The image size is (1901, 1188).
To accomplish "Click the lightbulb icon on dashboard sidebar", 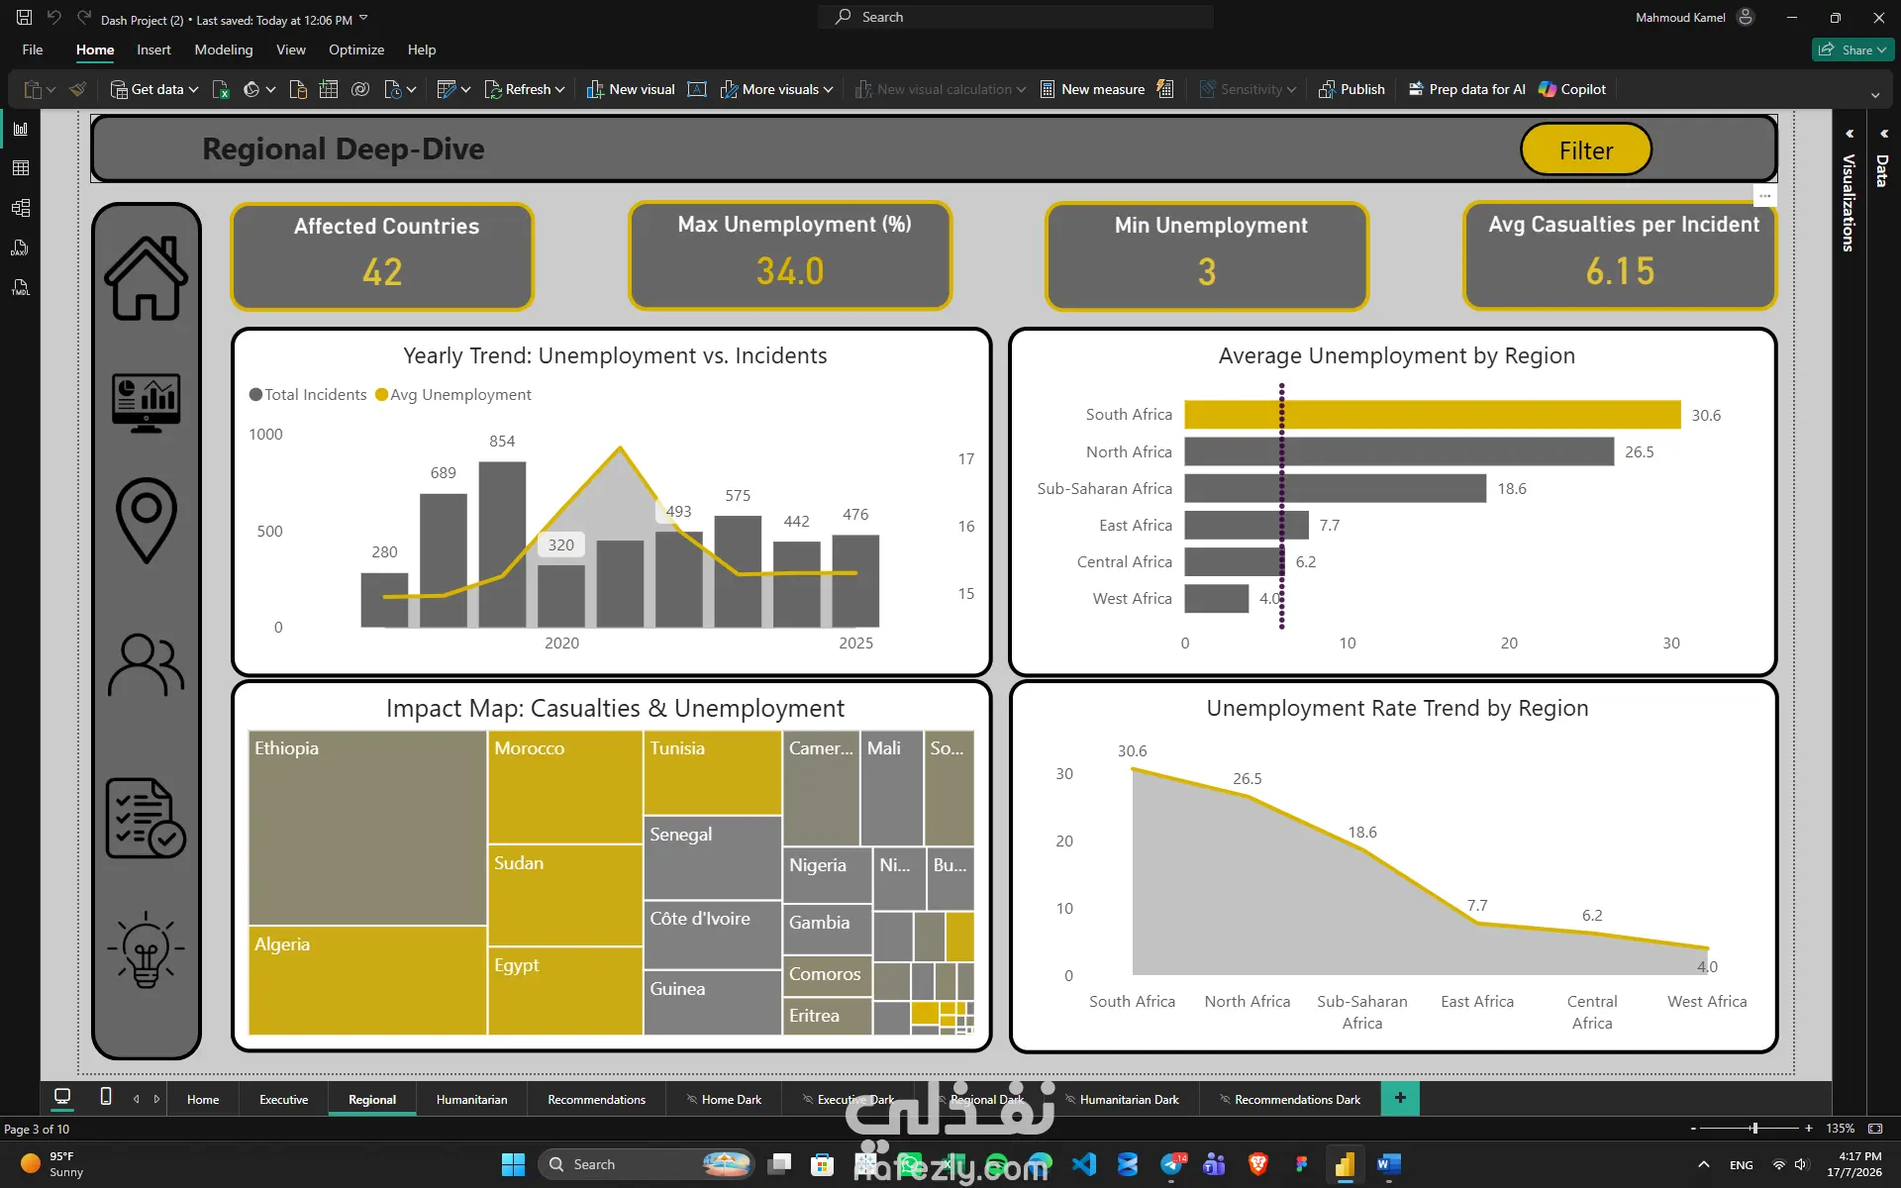I will 147,950.
